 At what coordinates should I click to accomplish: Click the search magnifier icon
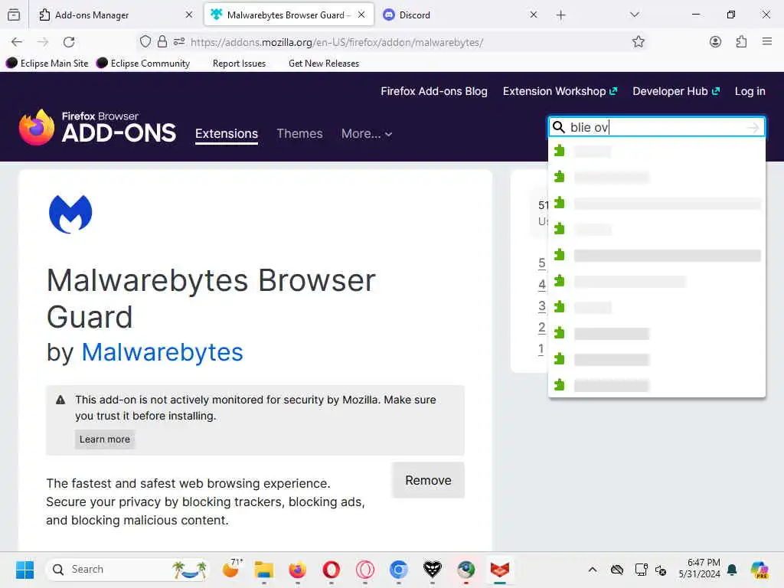[x=558, y=128]
